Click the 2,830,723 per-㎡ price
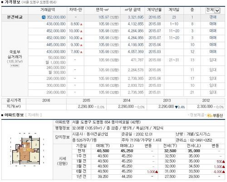This screenshot has width=227, height=182. 136,85
